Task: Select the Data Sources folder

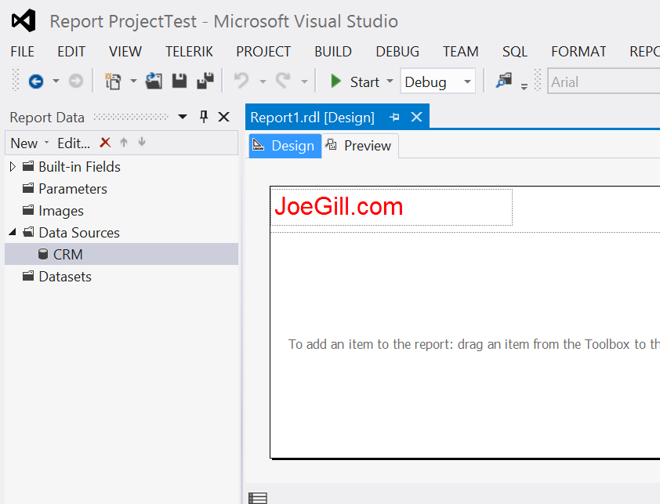Action: (x=79, y=233)
